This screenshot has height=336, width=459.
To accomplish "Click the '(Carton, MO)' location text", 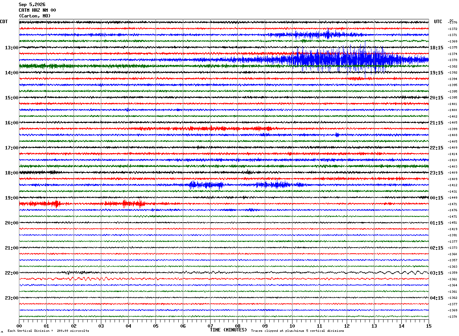I will 35,16.
